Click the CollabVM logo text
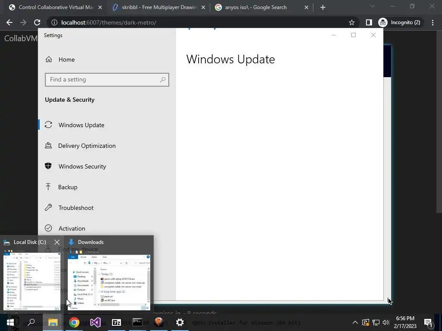Image resolution: width=442 pixels, height=331 pixels. click(21, 38)
